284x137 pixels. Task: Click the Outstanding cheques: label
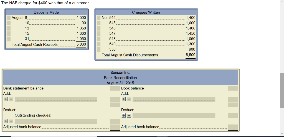pyautogui.click(x=33, y=115)
